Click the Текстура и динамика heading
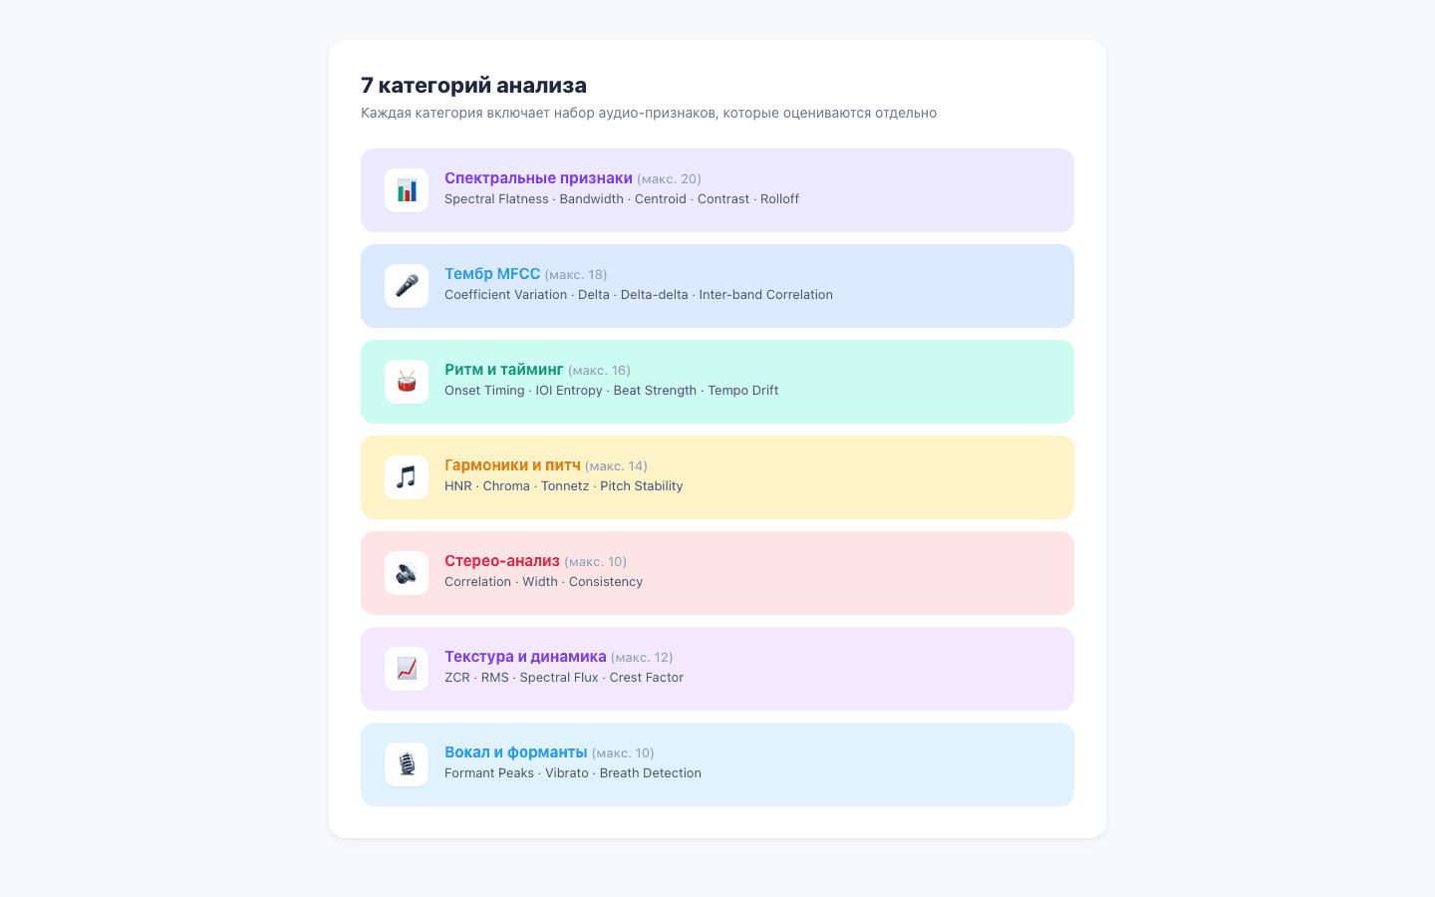Image resolution: width=1435 pixels, height=897 pixels. point(525,657)
